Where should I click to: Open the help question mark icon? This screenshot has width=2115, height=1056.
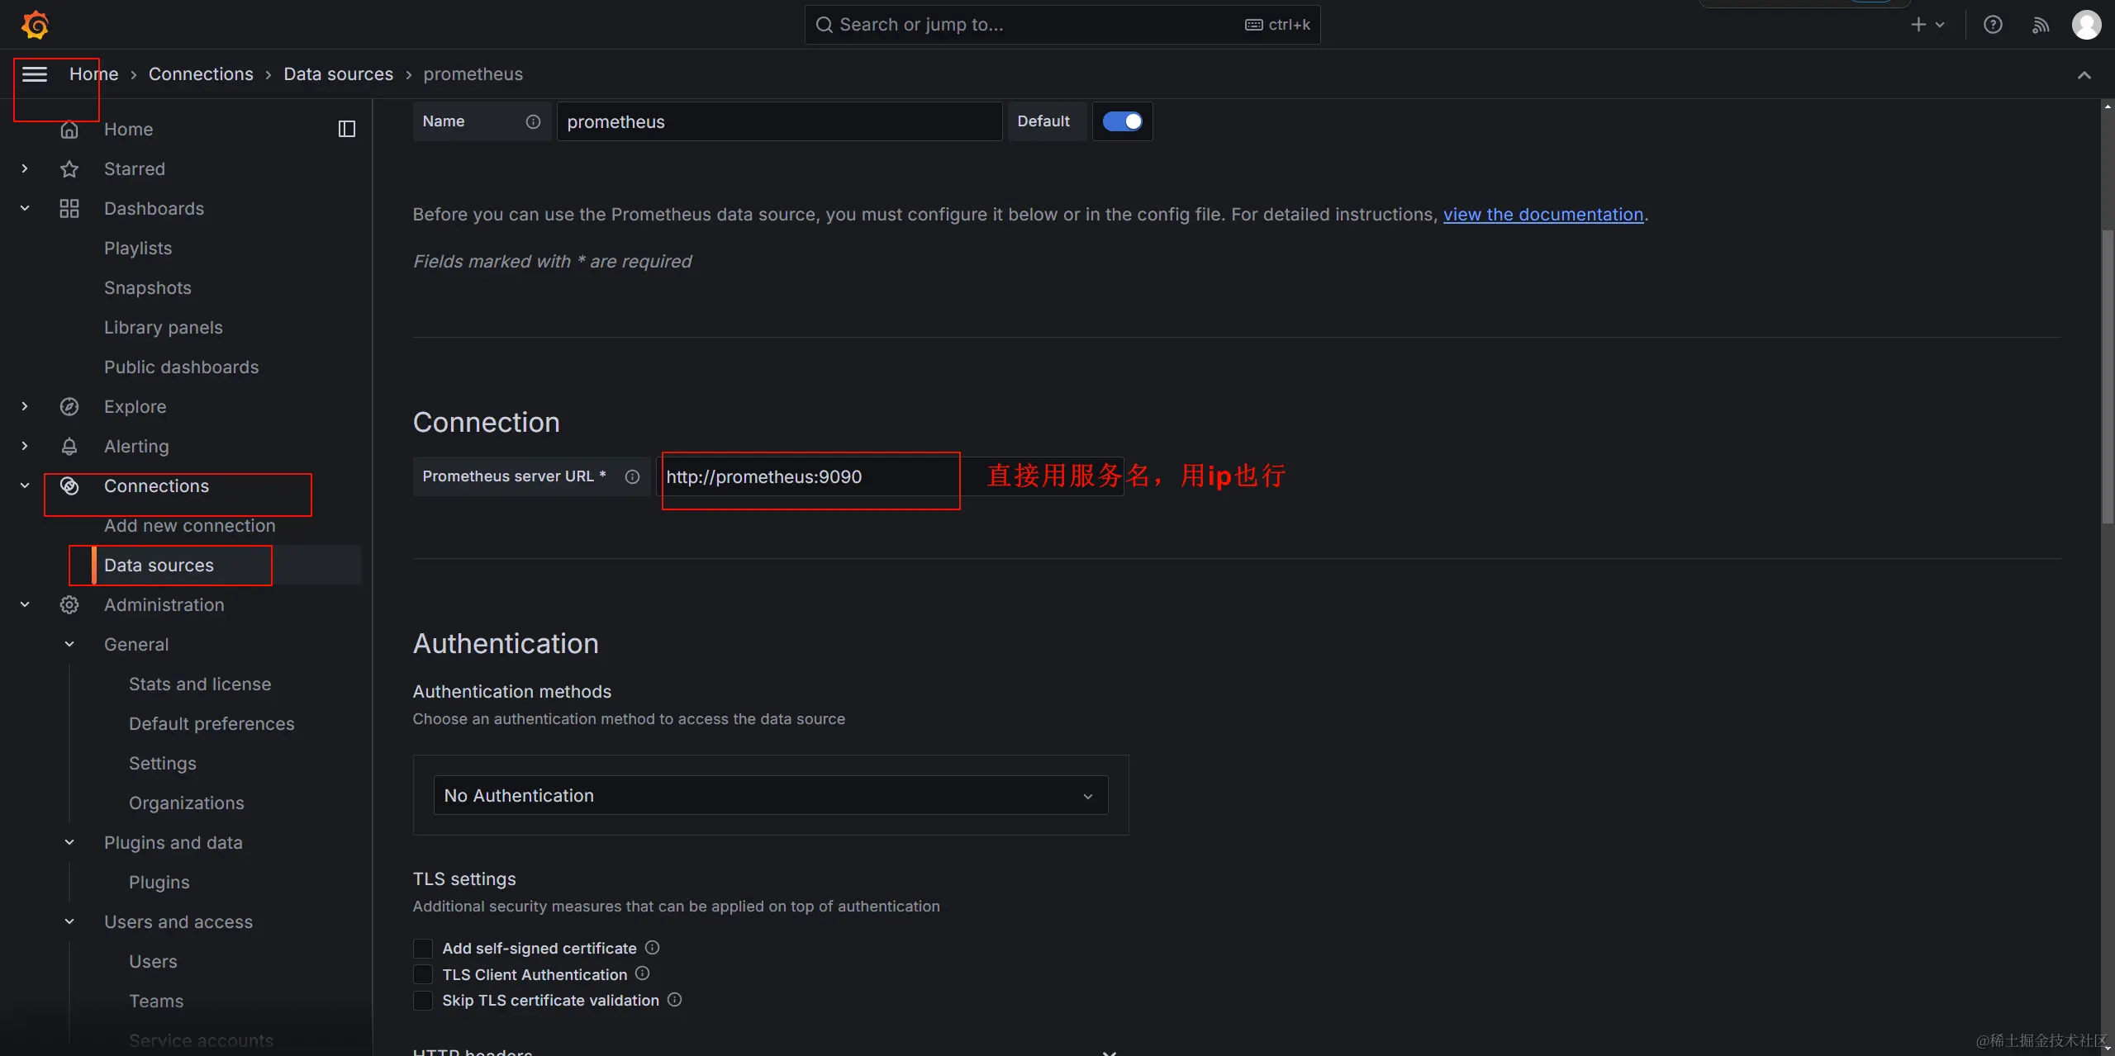pyautogui.click(x=1993, y=25)
